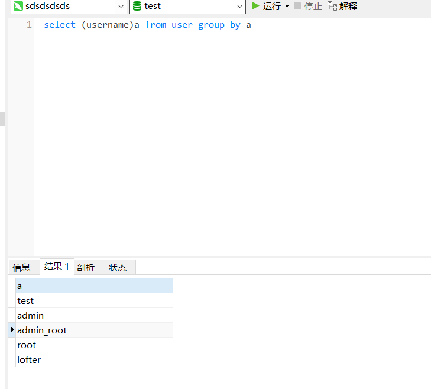Image resolution: width=431 pixels, height=389 pixels.
Task: Click the 'group' keyword in query
Action: (211, 25)
